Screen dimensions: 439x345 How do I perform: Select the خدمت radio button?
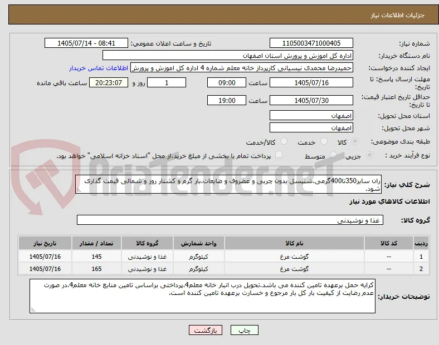[x=324, y=141]
